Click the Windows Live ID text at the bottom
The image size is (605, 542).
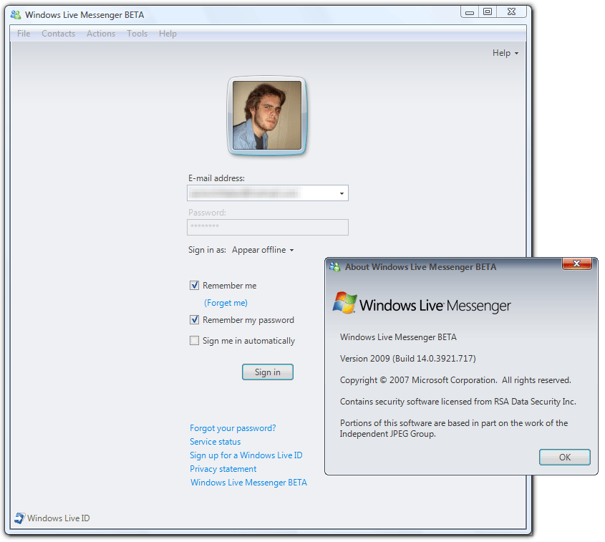tap(58, 518)
